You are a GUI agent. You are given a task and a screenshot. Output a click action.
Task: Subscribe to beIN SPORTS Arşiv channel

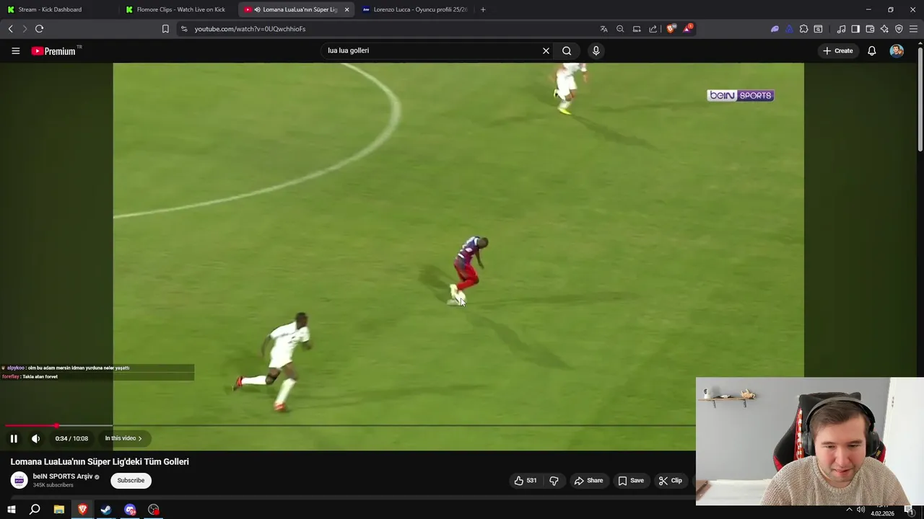click(x=131, y=480)
